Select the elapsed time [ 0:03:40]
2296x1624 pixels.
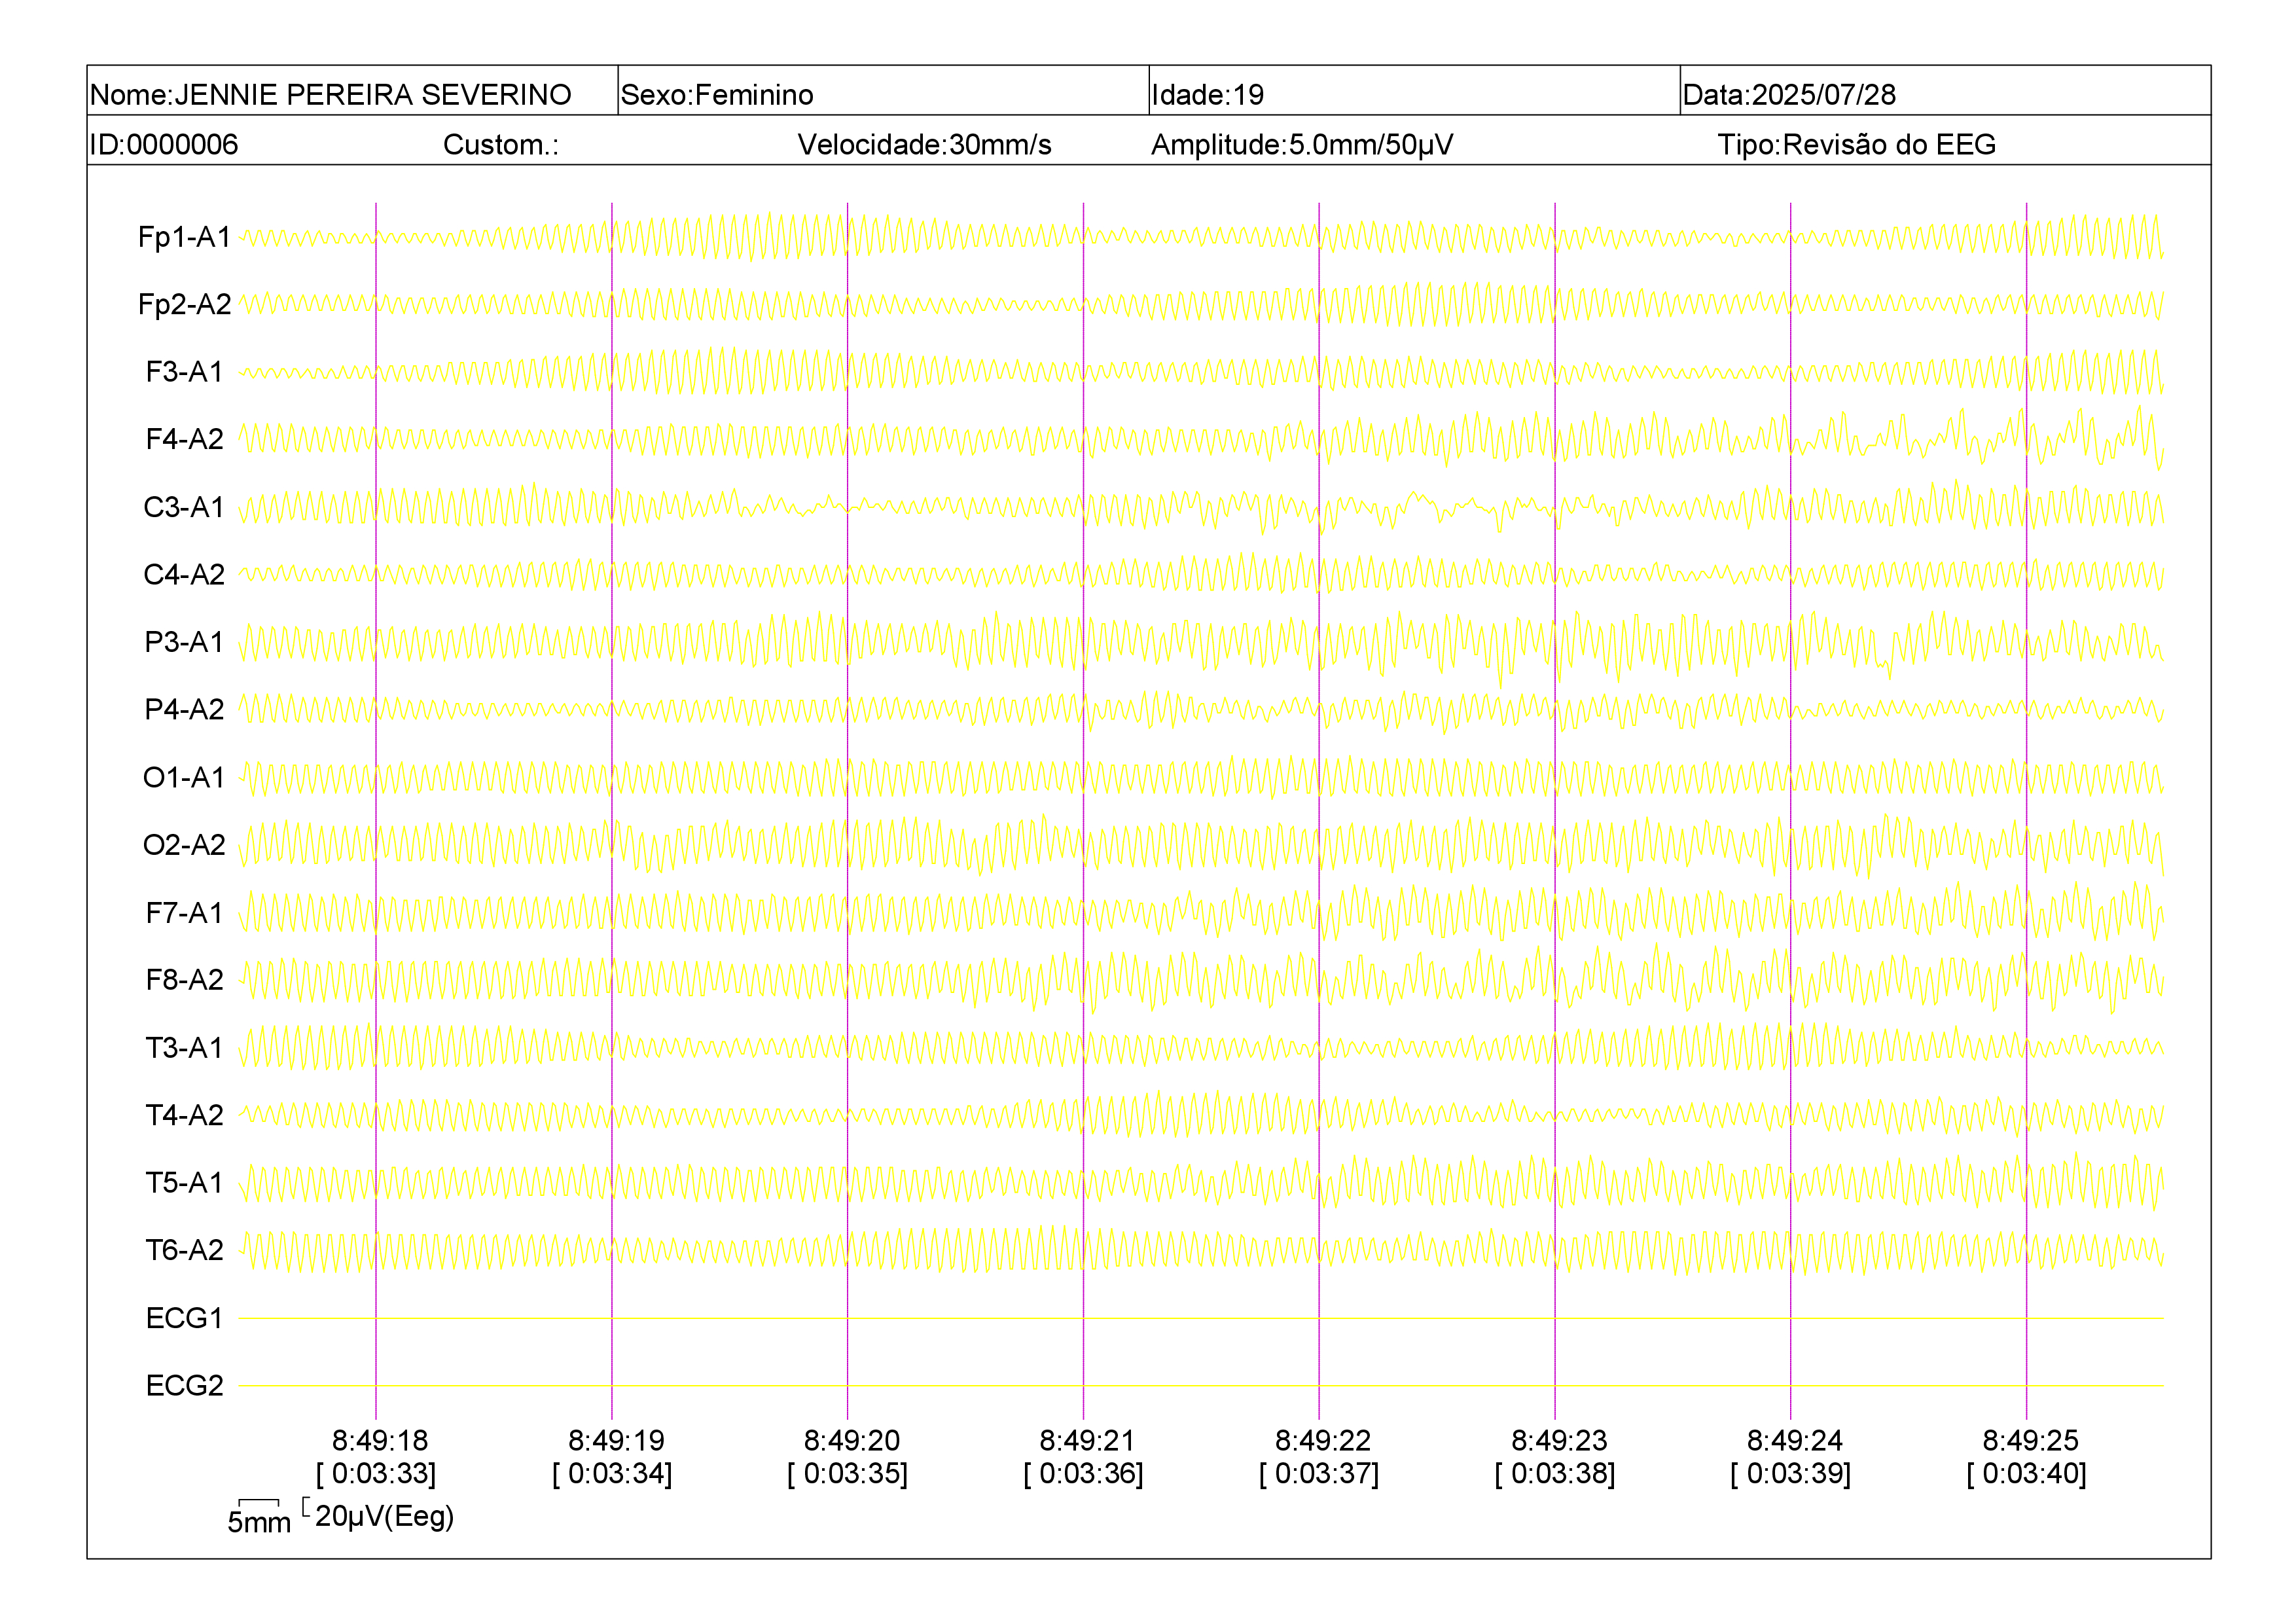[x=2027, y=1474]
